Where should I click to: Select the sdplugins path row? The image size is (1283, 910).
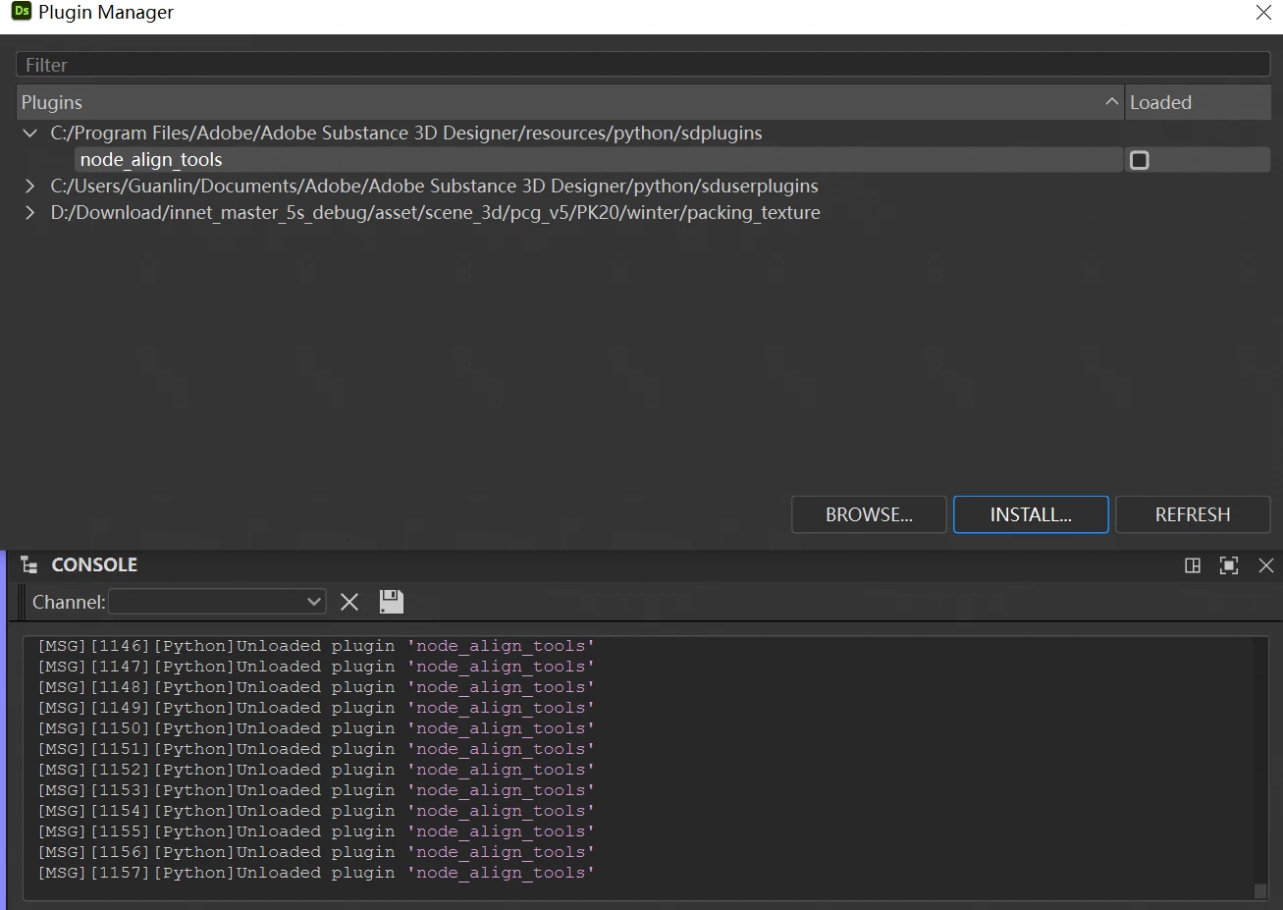click(x=406, y=133)
